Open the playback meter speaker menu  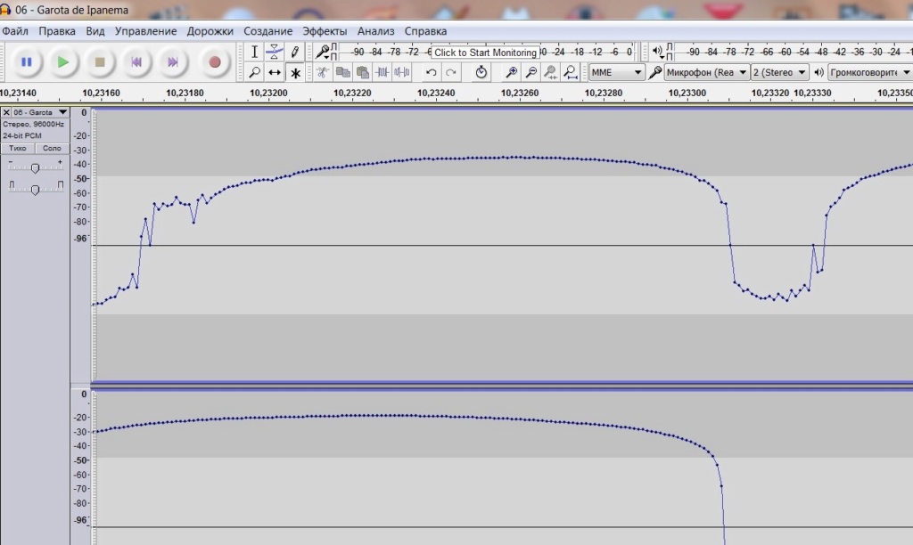coord(657,52)
